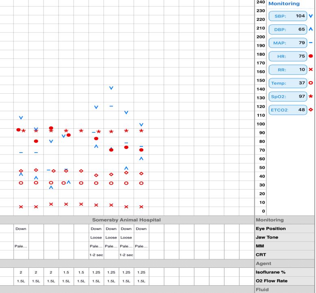
Task: Click the Somersby Animal Hospital title bar
Action: (x=126, y=220)
